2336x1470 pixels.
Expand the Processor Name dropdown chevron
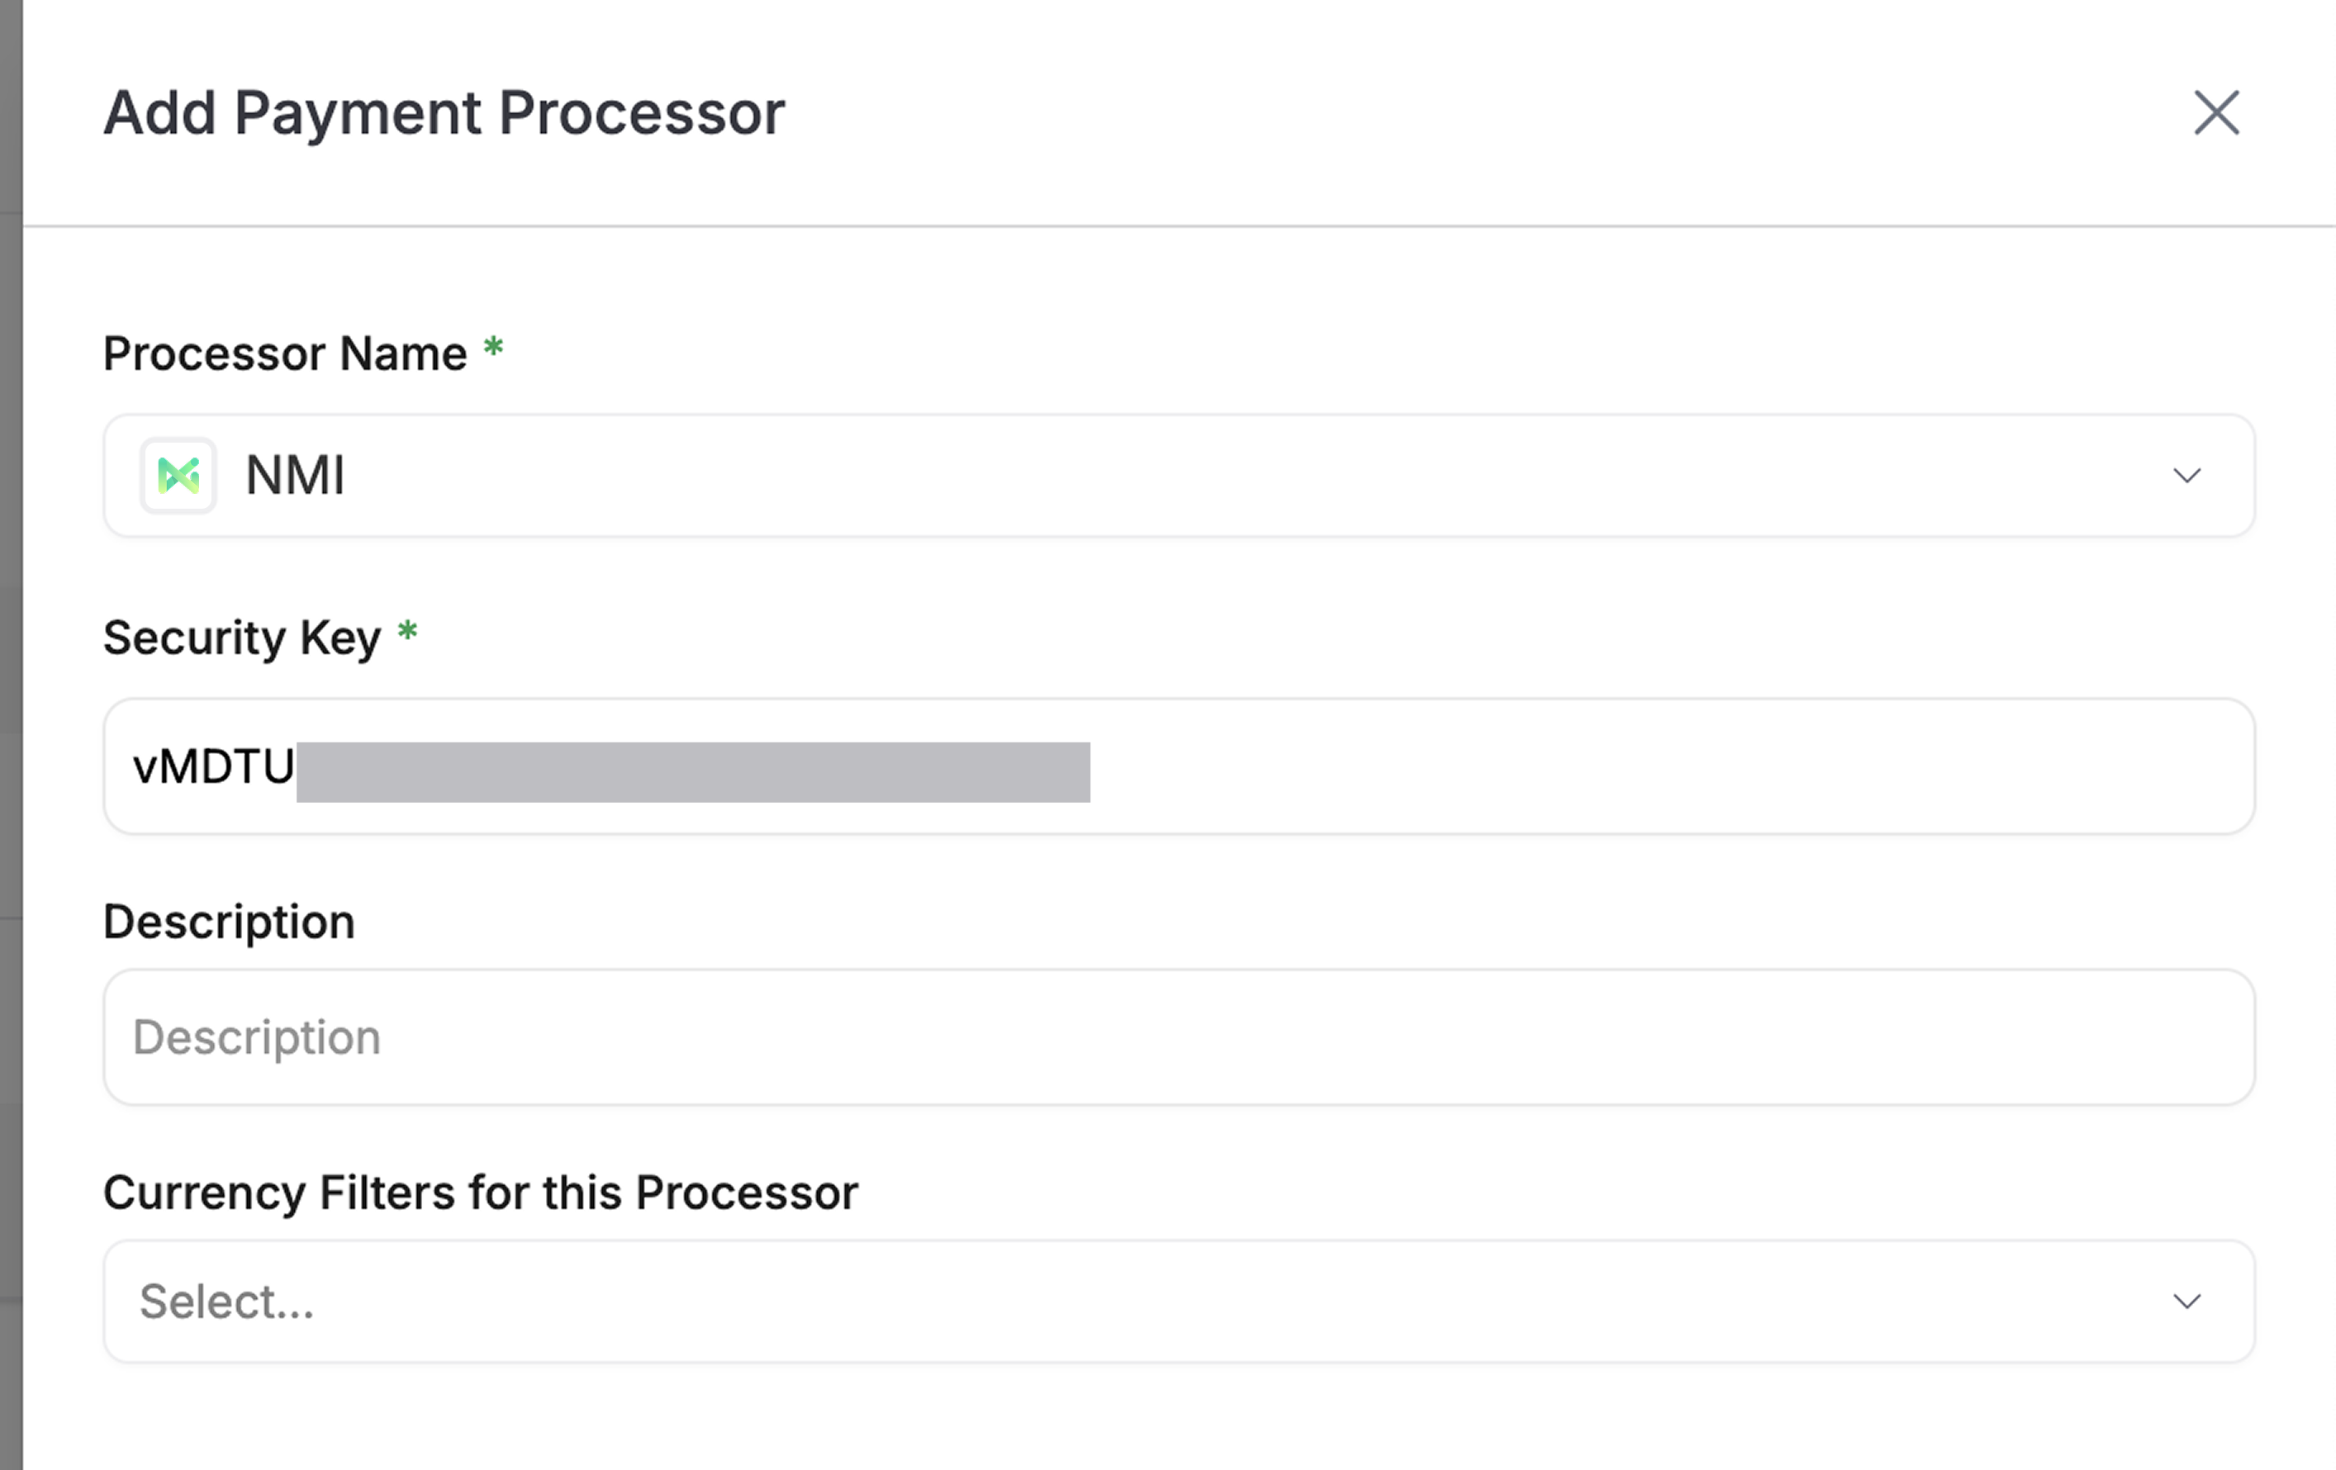tap(2186, 475)
